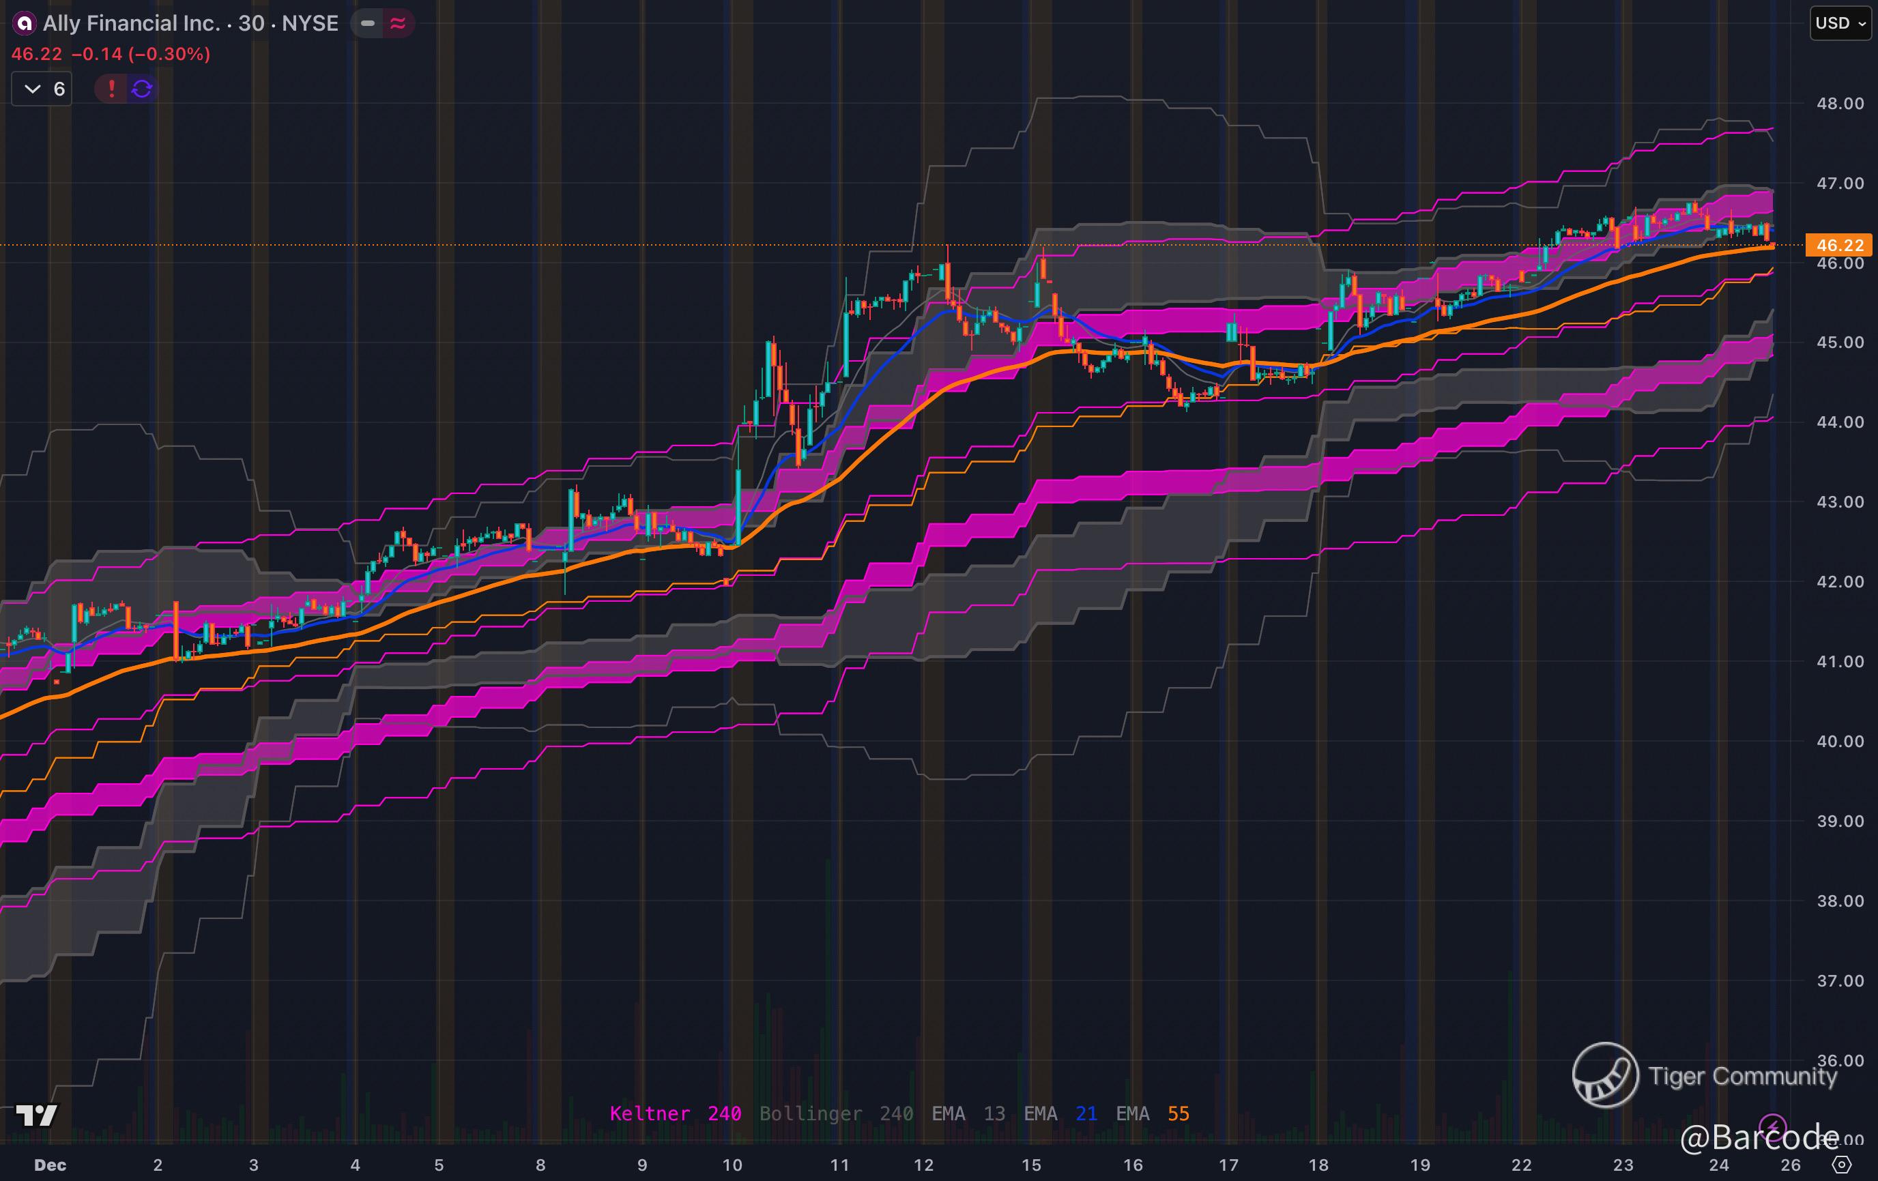Image resolution: width=1878 pixels, height=1181 pixels.
Task: Click the purple refresh arrows icon
Action: 142,88
